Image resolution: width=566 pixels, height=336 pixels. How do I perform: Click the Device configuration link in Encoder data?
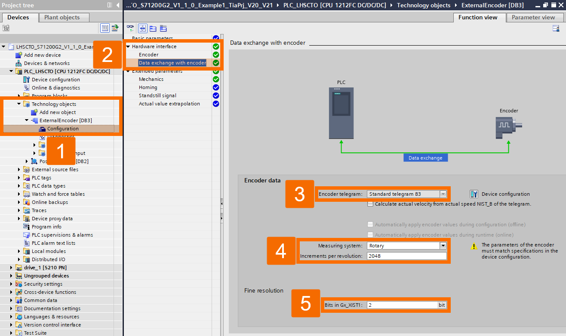[506, 194]
